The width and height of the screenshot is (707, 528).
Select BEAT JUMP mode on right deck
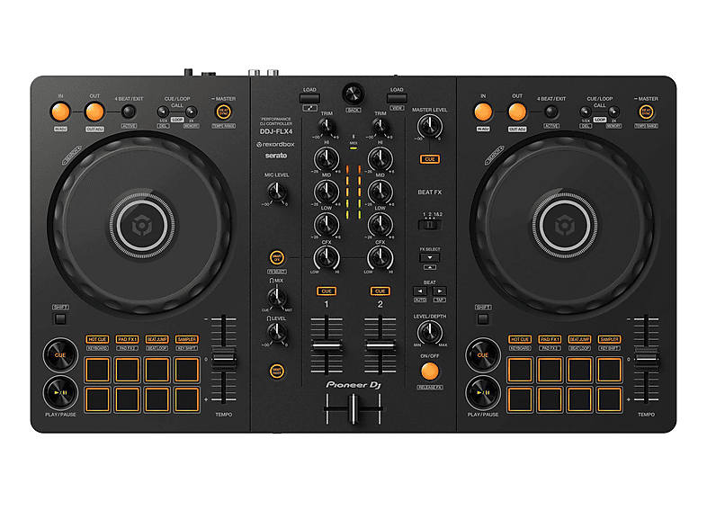pyautogui.click(x=579, y=339)
